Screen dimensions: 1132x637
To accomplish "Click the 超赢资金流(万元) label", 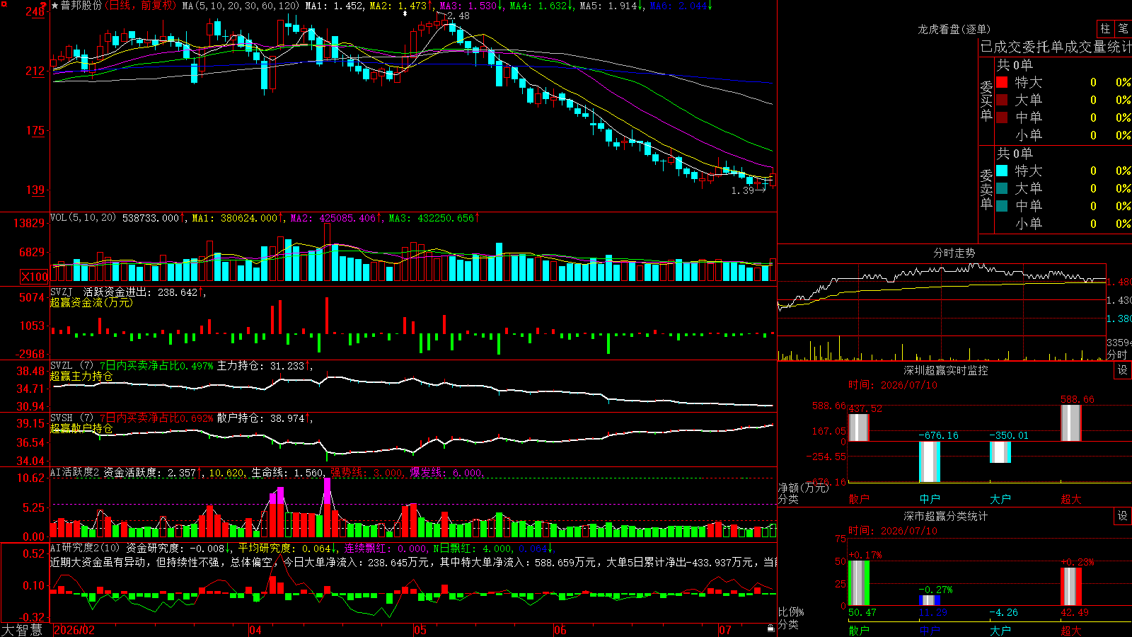I will (x=91, y=302).
